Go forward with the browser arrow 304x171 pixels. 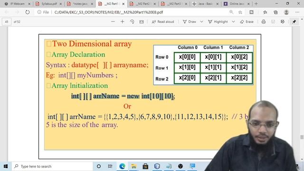(x=17, y=12)
